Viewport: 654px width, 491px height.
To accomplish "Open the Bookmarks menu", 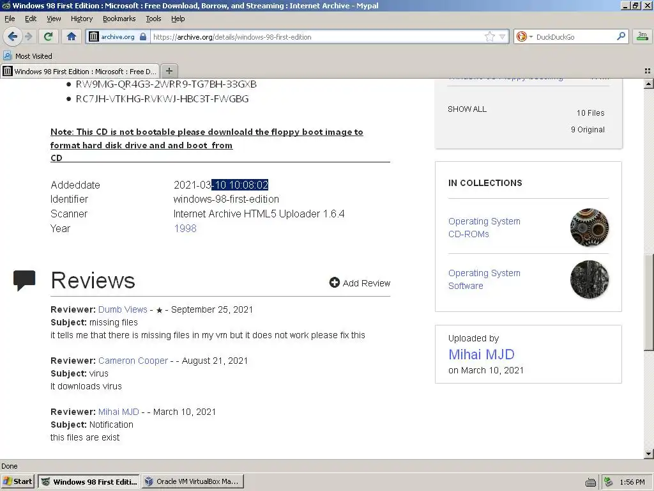I will tap(119, 19).
